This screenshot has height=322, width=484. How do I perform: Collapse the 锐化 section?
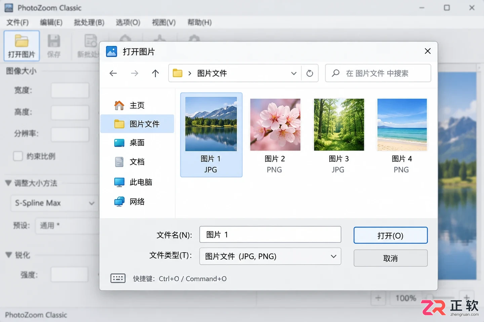8,255
